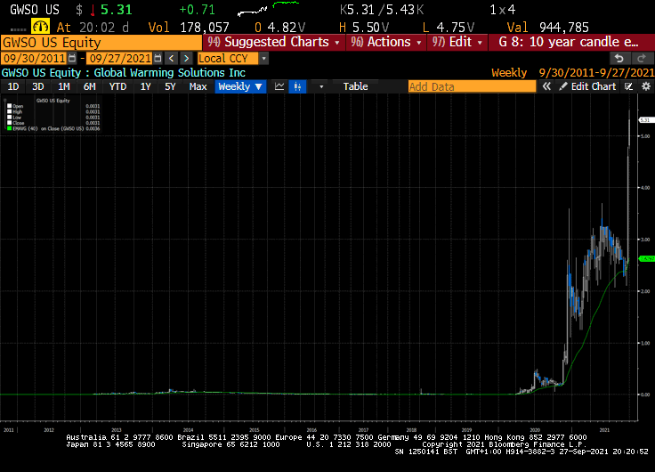Open calendar picker beside end date
The image size is (655, 472).
click(x=158, y=58)
